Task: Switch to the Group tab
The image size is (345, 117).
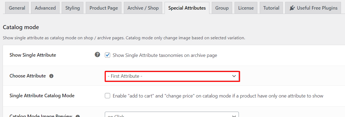Action: [222, 8]
